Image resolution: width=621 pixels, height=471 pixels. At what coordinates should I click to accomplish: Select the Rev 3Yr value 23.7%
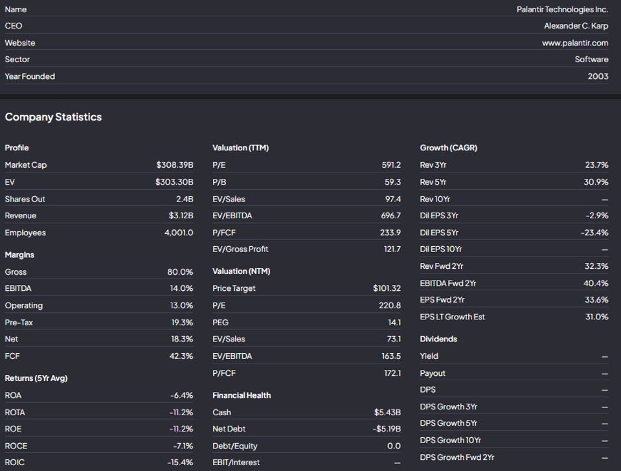tap(596, 165)
